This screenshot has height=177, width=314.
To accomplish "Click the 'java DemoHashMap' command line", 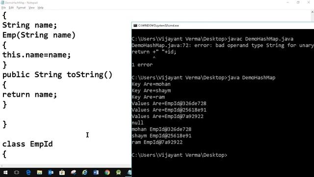I will (204, 78).
